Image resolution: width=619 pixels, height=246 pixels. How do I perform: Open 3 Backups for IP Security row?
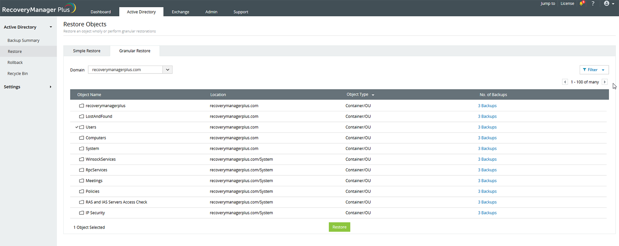487,213
